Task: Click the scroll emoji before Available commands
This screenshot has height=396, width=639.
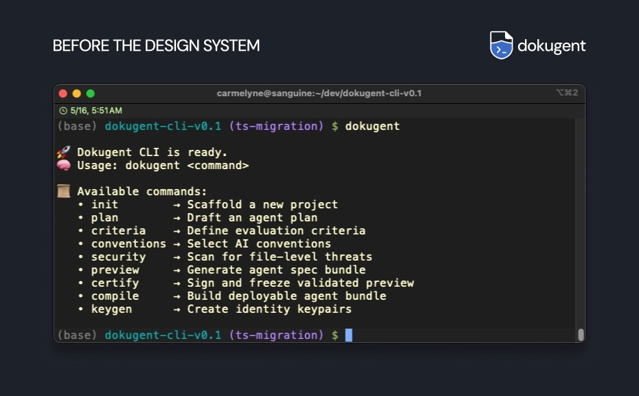Action: pyautogui.click(x=64, y=190)
